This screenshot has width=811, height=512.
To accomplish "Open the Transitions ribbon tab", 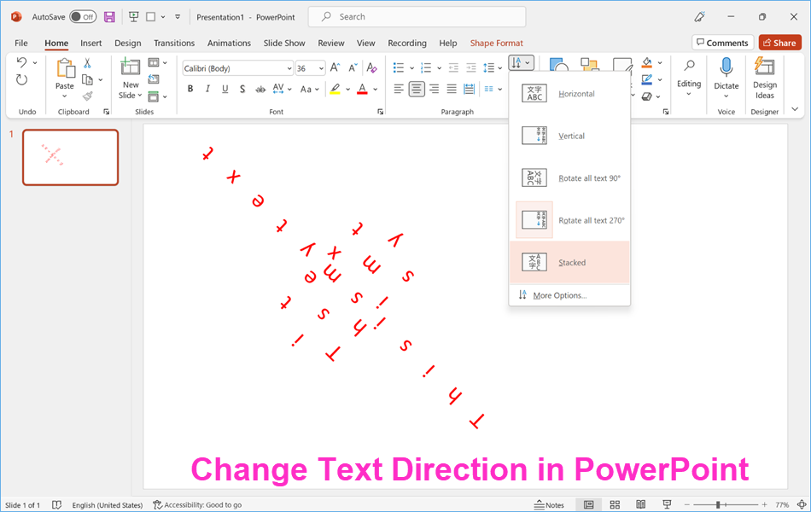I will pos(174,43).
